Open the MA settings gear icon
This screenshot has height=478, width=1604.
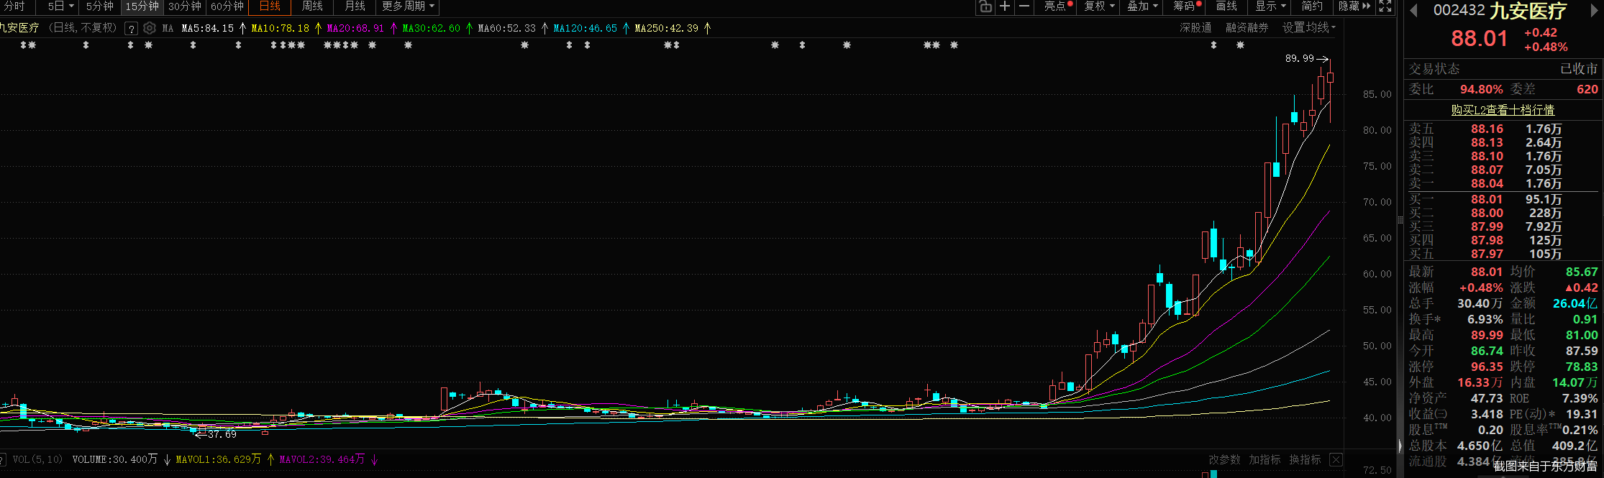(150, 28)
